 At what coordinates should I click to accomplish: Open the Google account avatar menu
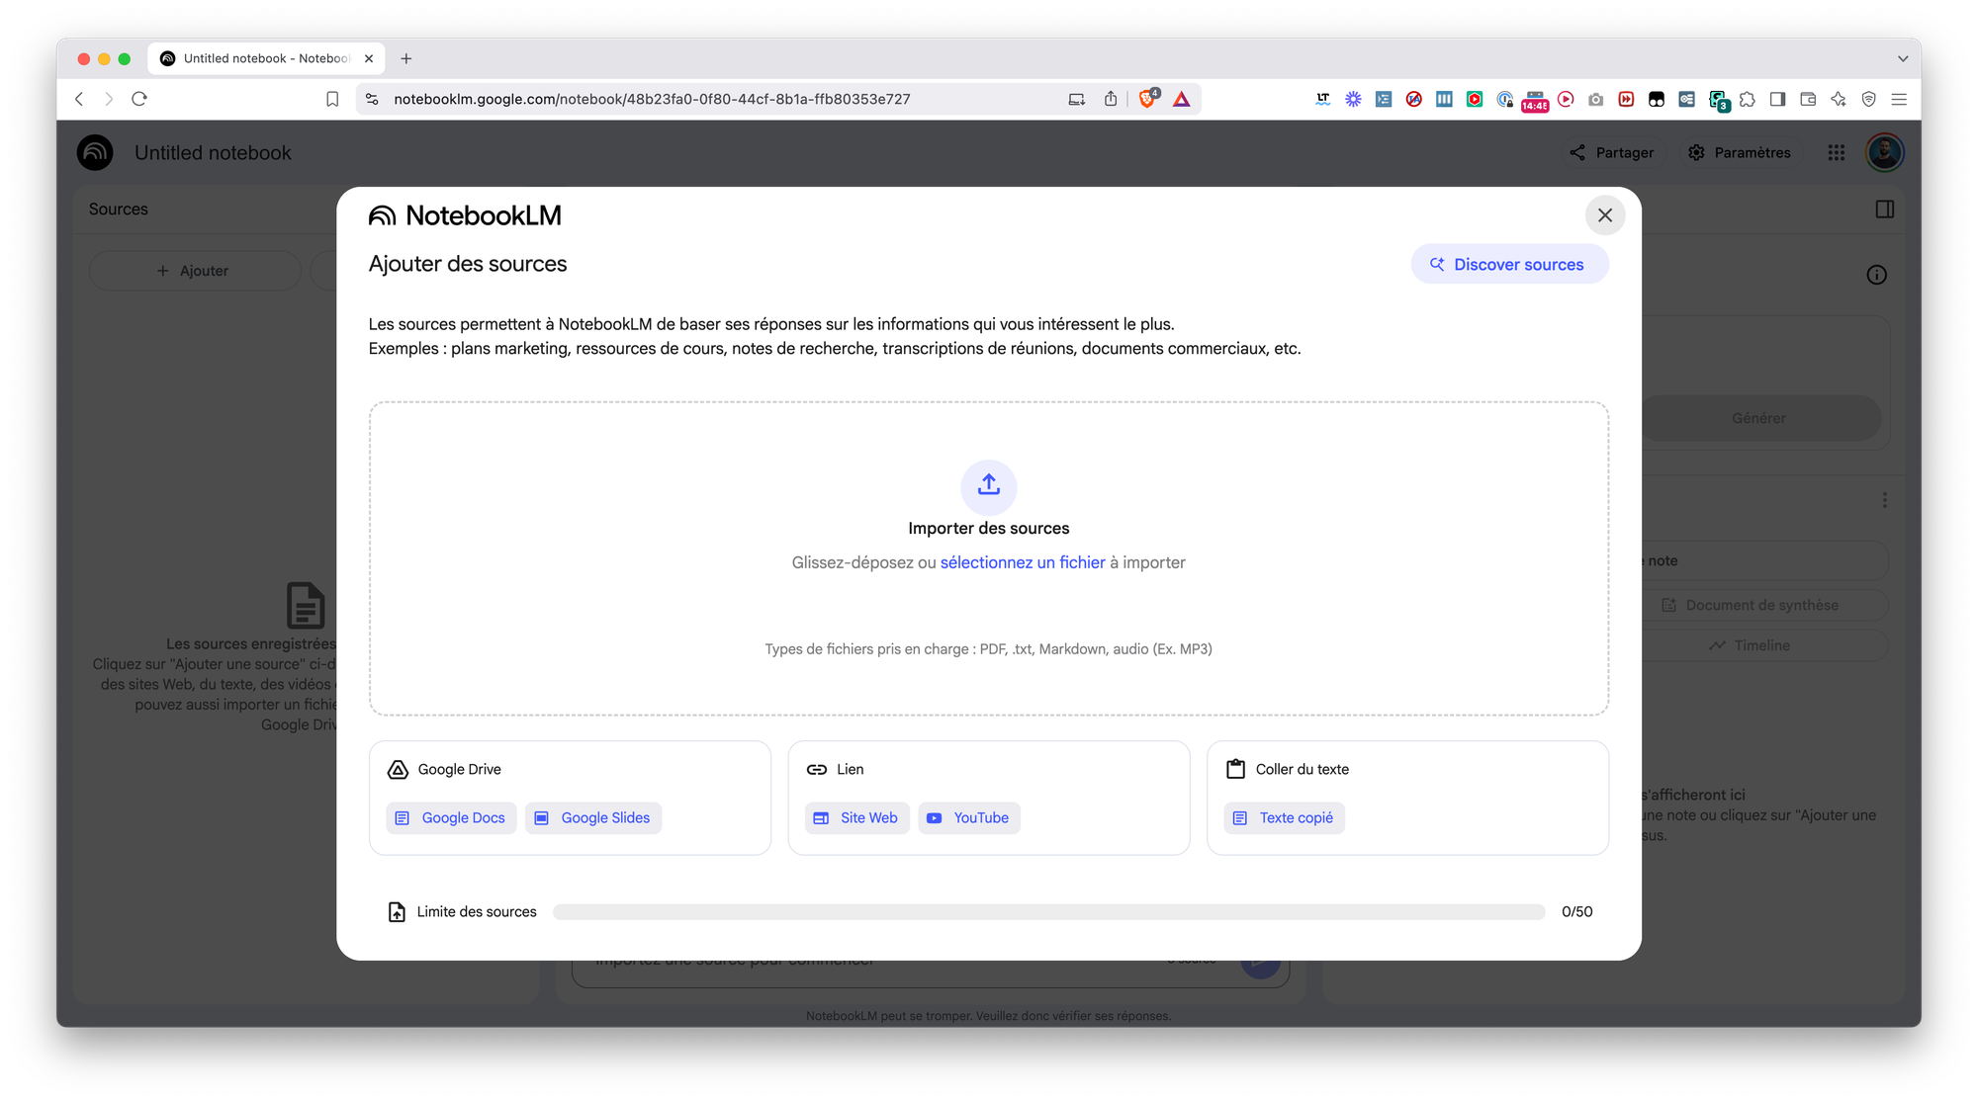[1884, 152]
